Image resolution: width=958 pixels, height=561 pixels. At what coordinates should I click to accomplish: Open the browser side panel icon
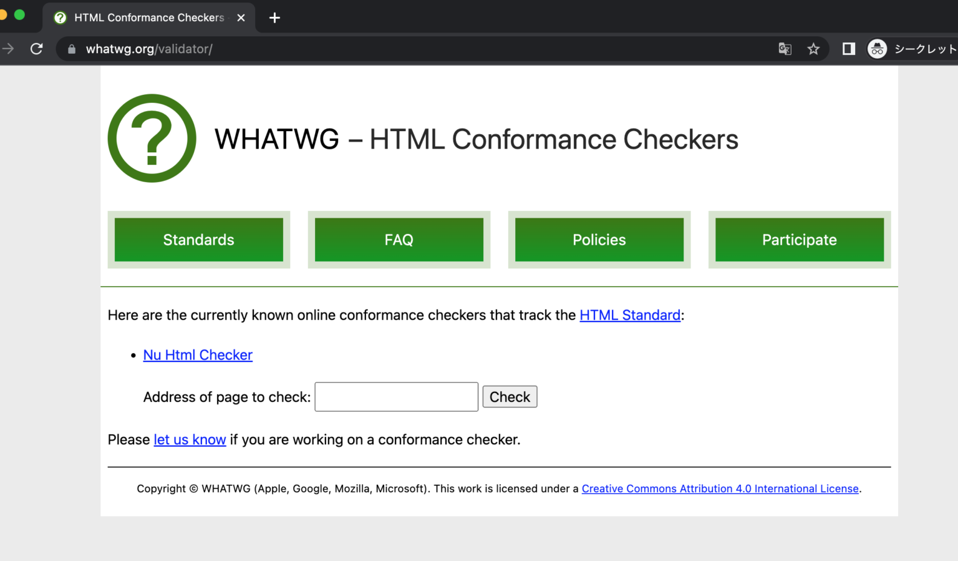[x=848, y=49]
